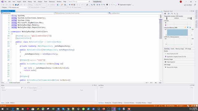Viewport: 198px width, 111px height.
Task: Click the editor vertical scrollbar thumb
Action: tap(161, 29)
